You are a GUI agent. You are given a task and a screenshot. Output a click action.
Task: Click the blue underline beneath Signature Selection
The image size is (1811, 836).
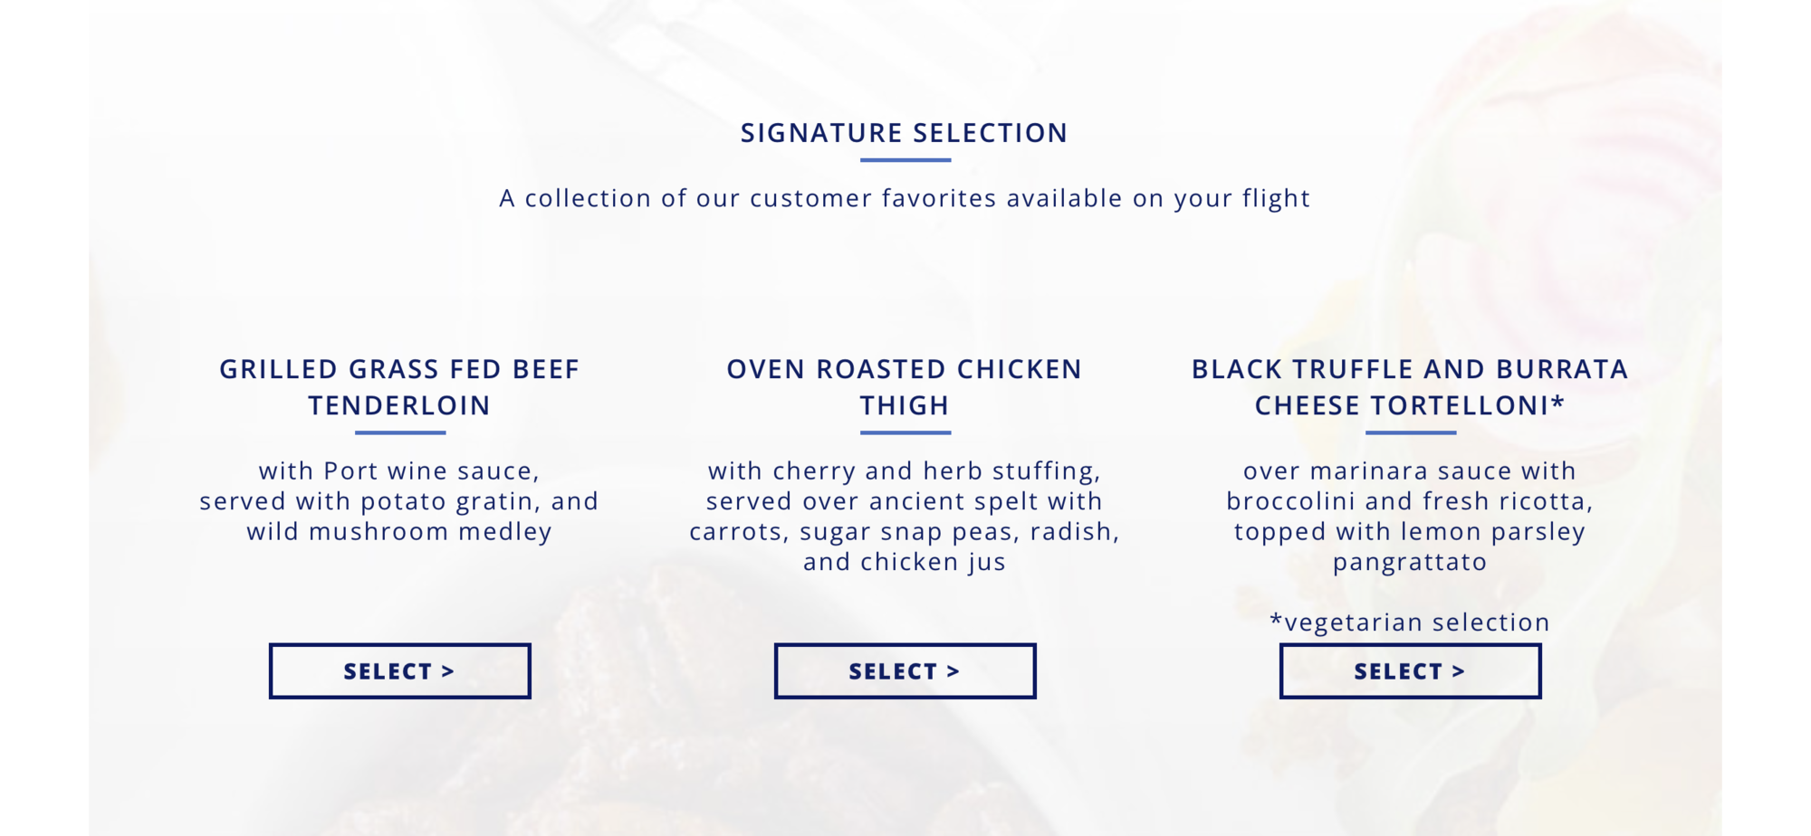click(905, 160)
